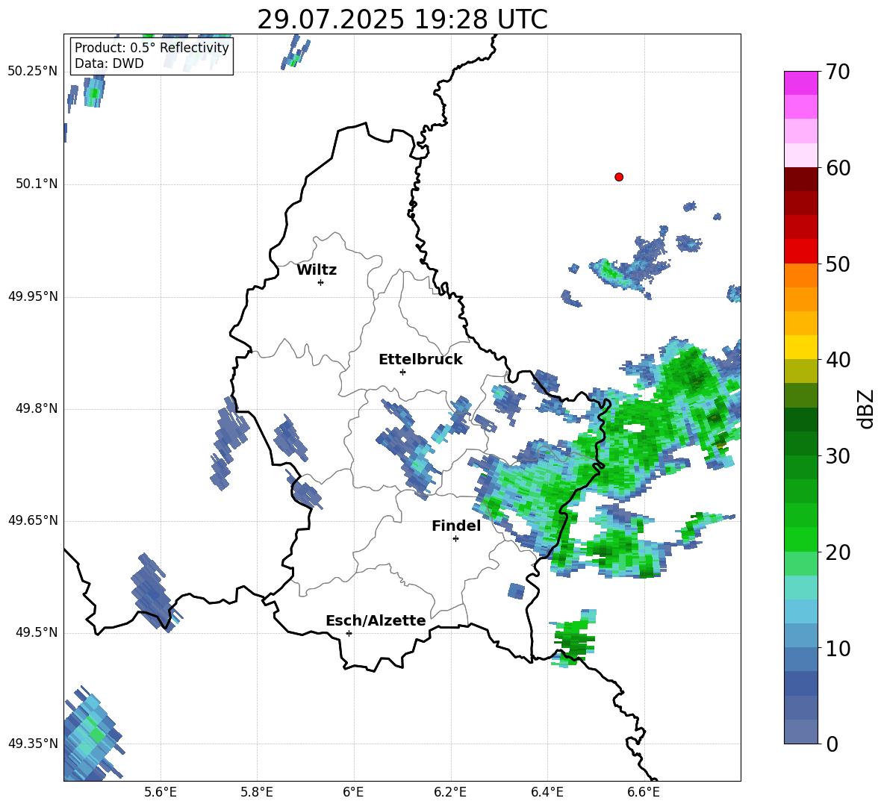The image size is (884, 807).
Task: Click the colorbar tick value 20
Action: click(x=838, y=552)
